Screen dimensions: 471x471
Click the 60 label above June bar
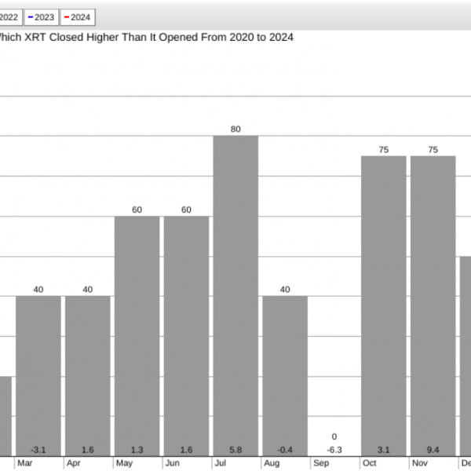186,210
